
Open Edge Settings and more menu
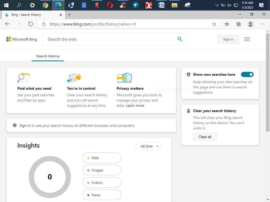tap(262, 24)
